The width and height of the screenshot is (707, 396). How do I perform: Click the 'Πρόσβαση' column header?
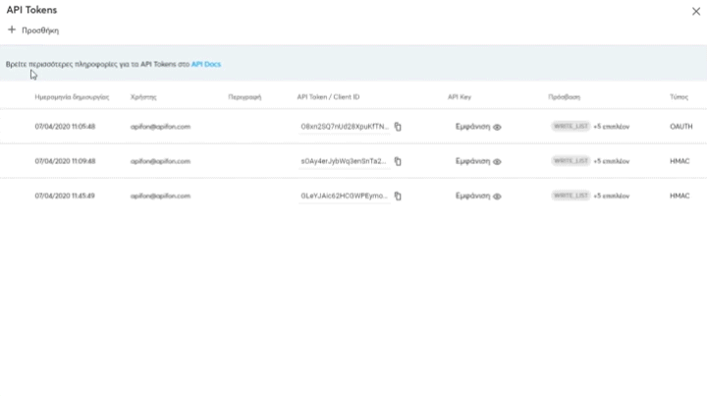click(x=564, y=98)
